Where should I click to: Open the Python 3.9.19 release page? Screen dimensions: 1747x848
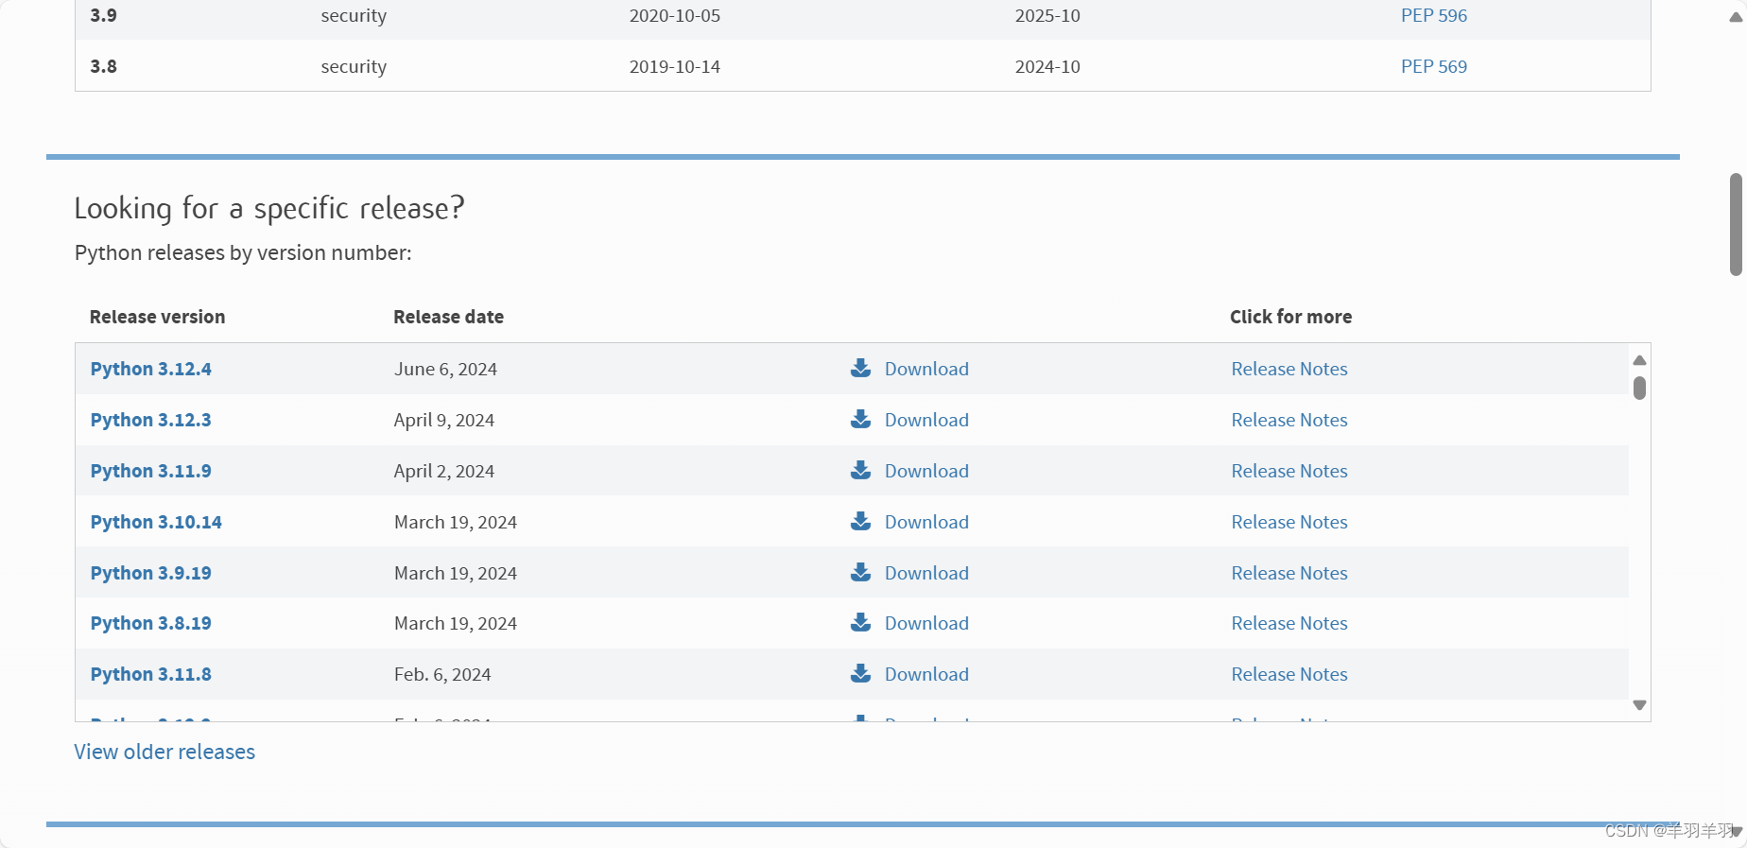tap(150, 573)
